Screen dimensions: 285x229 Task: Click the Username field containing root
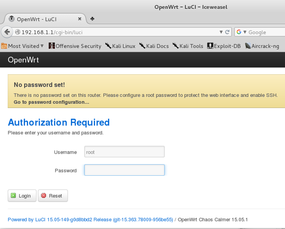coord(124,152)
